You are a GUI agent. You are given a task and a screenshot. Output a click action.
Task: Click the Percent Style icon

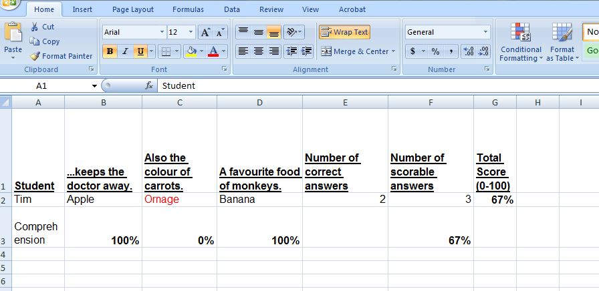coord(435,51)
